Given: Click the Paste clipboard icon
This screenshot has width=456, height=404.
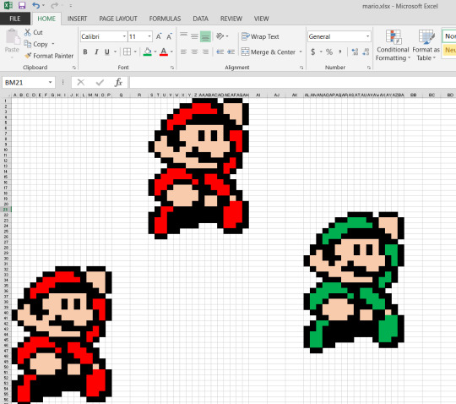Looking at the screenshot, I should pyautogui.click(x=12, y=37).
